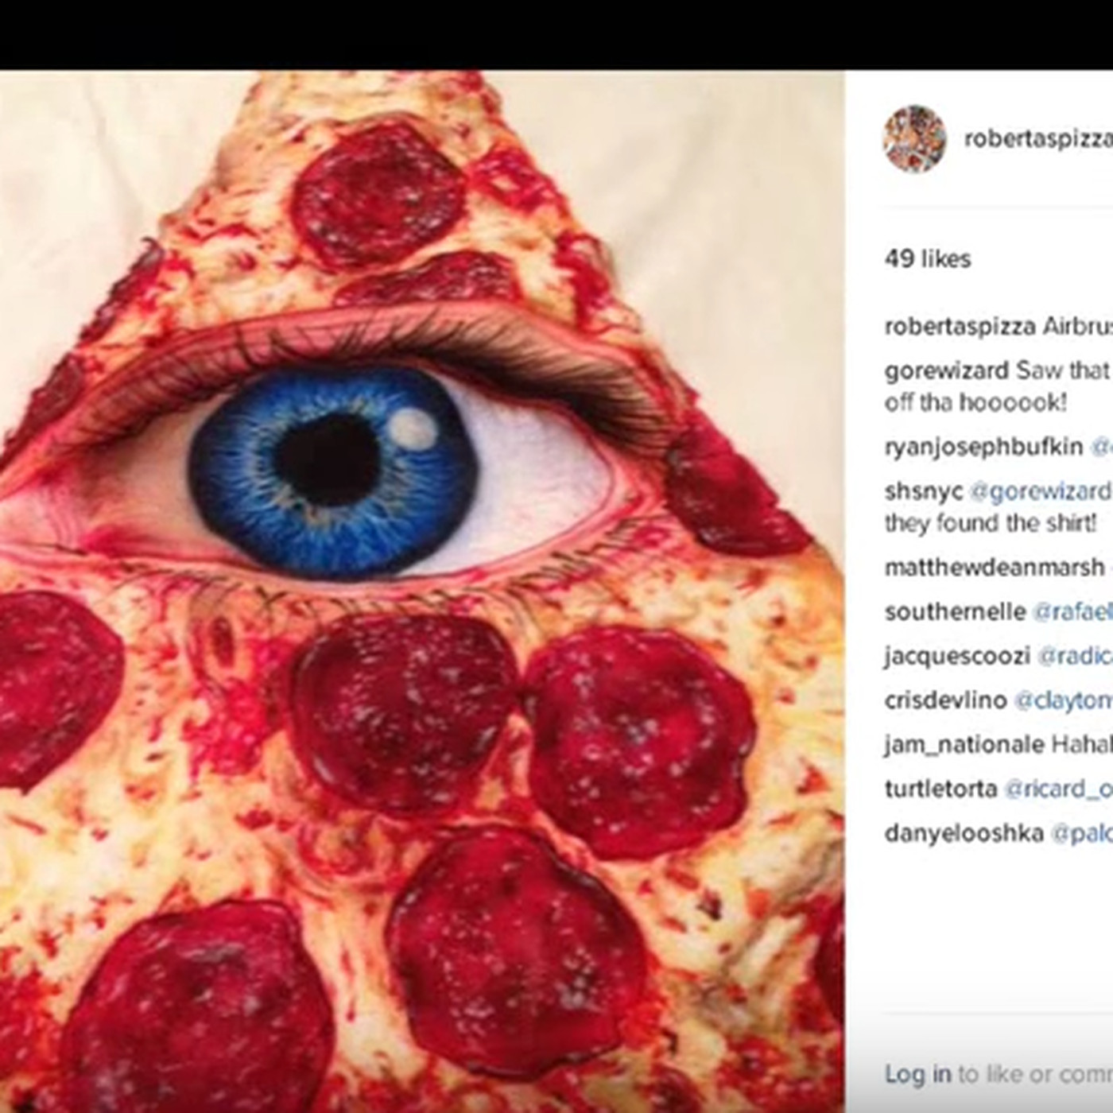This screenshot has width=1113, height=1113.
Task: Click the pizza eye post image
Action: [422, 591]
